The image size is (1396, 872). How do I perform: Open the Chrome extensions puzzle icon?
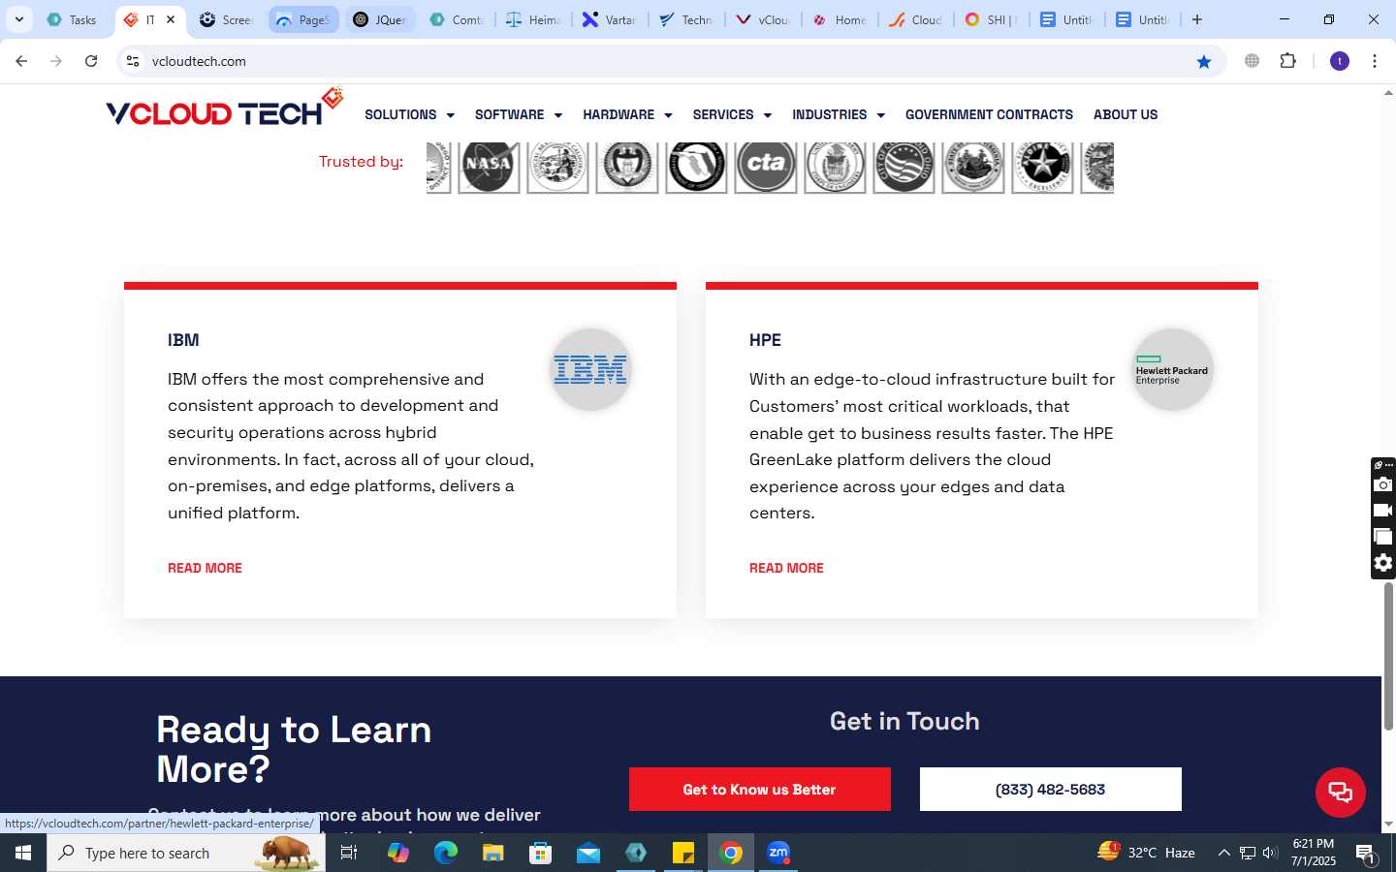(1287, 61)
